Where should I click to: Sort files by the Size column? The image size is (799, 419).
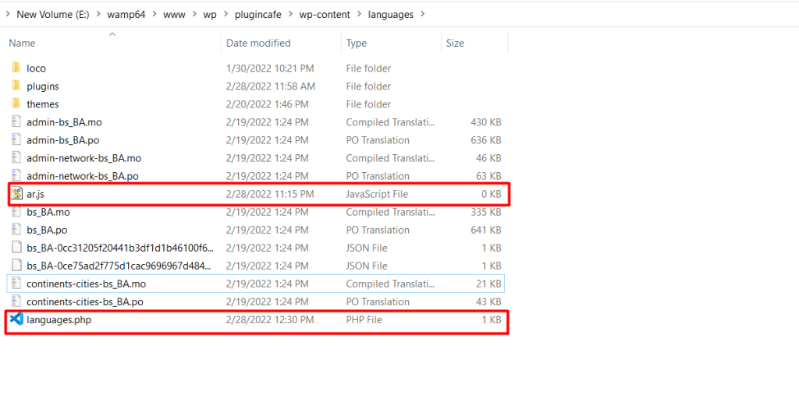tap(455, 43)
